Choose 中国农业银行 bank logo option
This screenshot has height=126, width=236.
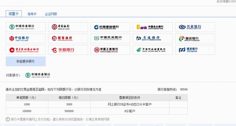pyautogui.click(x=26, y=27)
